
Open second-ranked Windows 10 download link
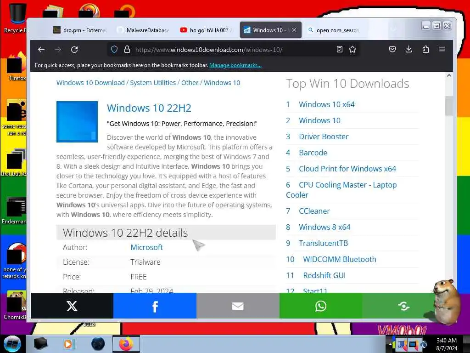click(319, 120)
